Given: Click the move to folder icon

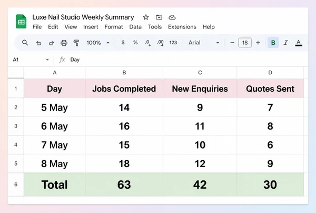Looking at the screenshot, I should (x=159, y=17).
